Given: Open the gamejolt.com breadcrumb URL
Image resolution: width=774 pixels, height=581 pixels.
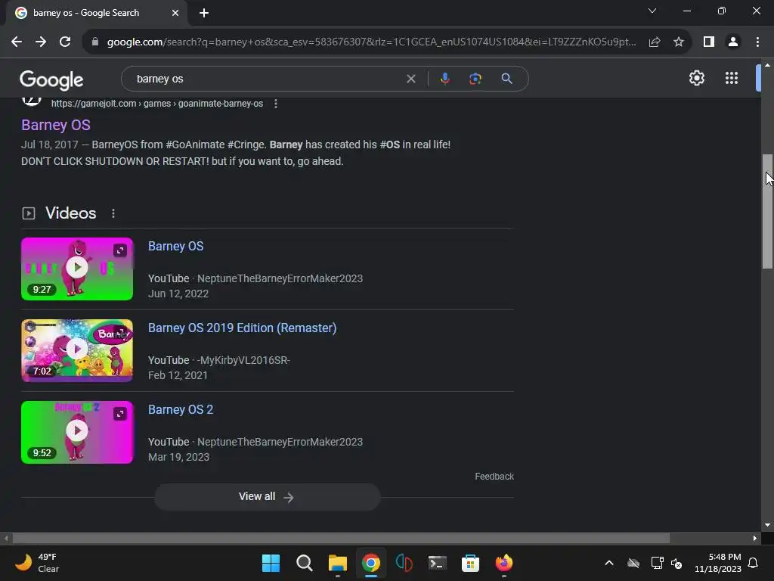Looking at the screenshot, I should tap(157, 104).
